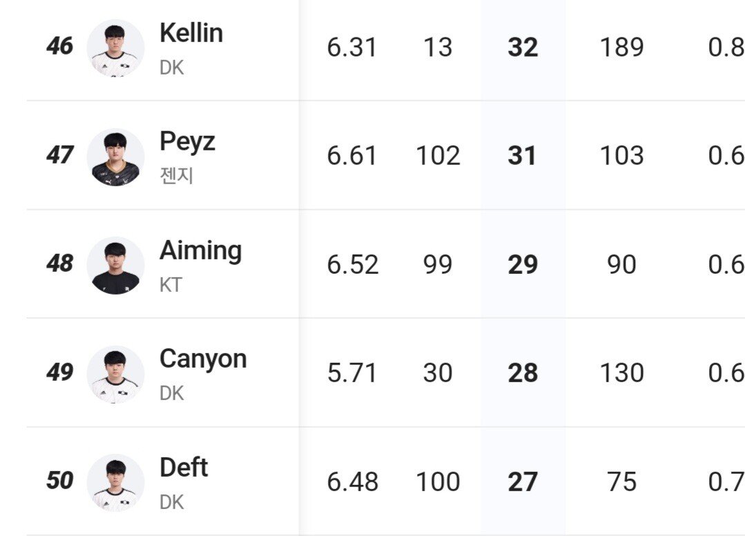This screenshot has height=536, width=745.
Task: Click the bold 31 value in Peyz's row
Action: click(522, 156)
